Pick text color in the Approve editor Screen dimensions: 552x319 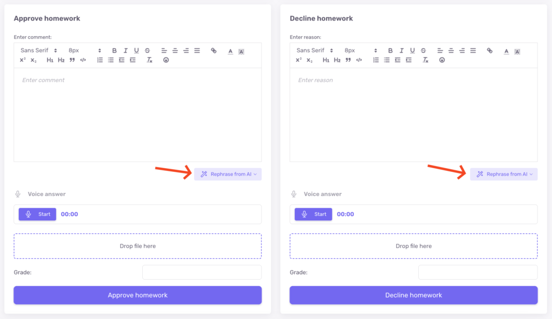230,51
